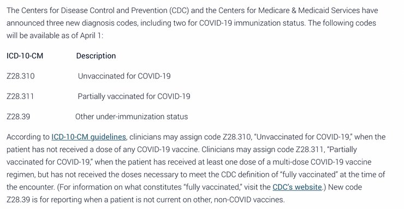This screenshot has height=209, width=404.
Task: Click 'Medicare & Medicaid Services' in intro
Action: [309, 10]
